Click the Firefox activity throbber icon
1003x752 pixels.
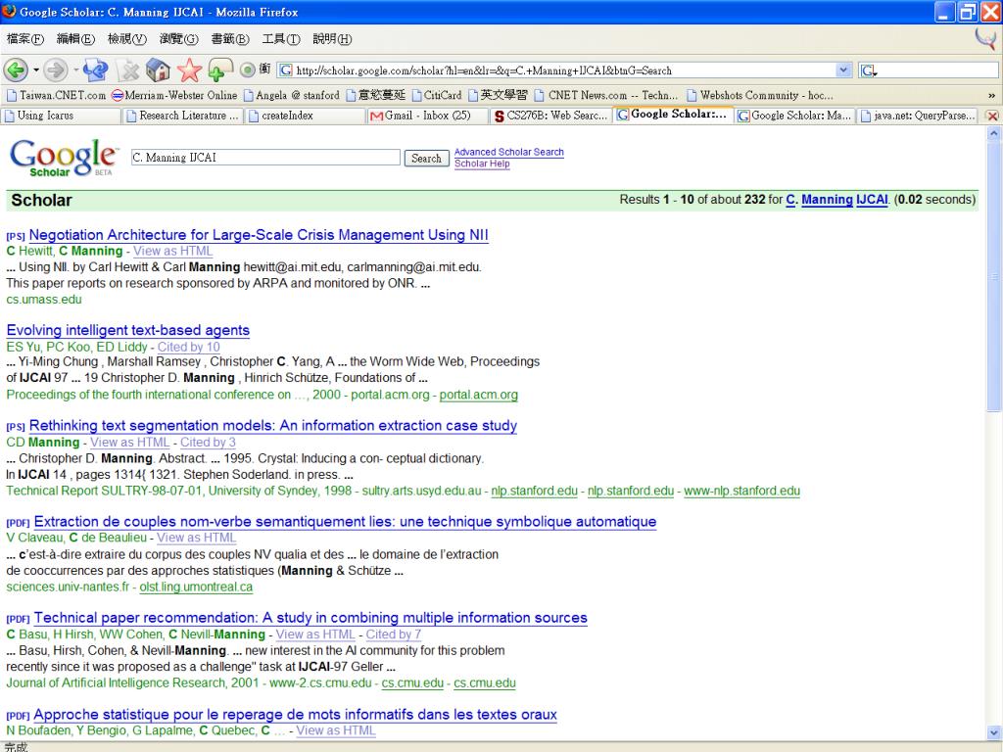click(985, 38)
